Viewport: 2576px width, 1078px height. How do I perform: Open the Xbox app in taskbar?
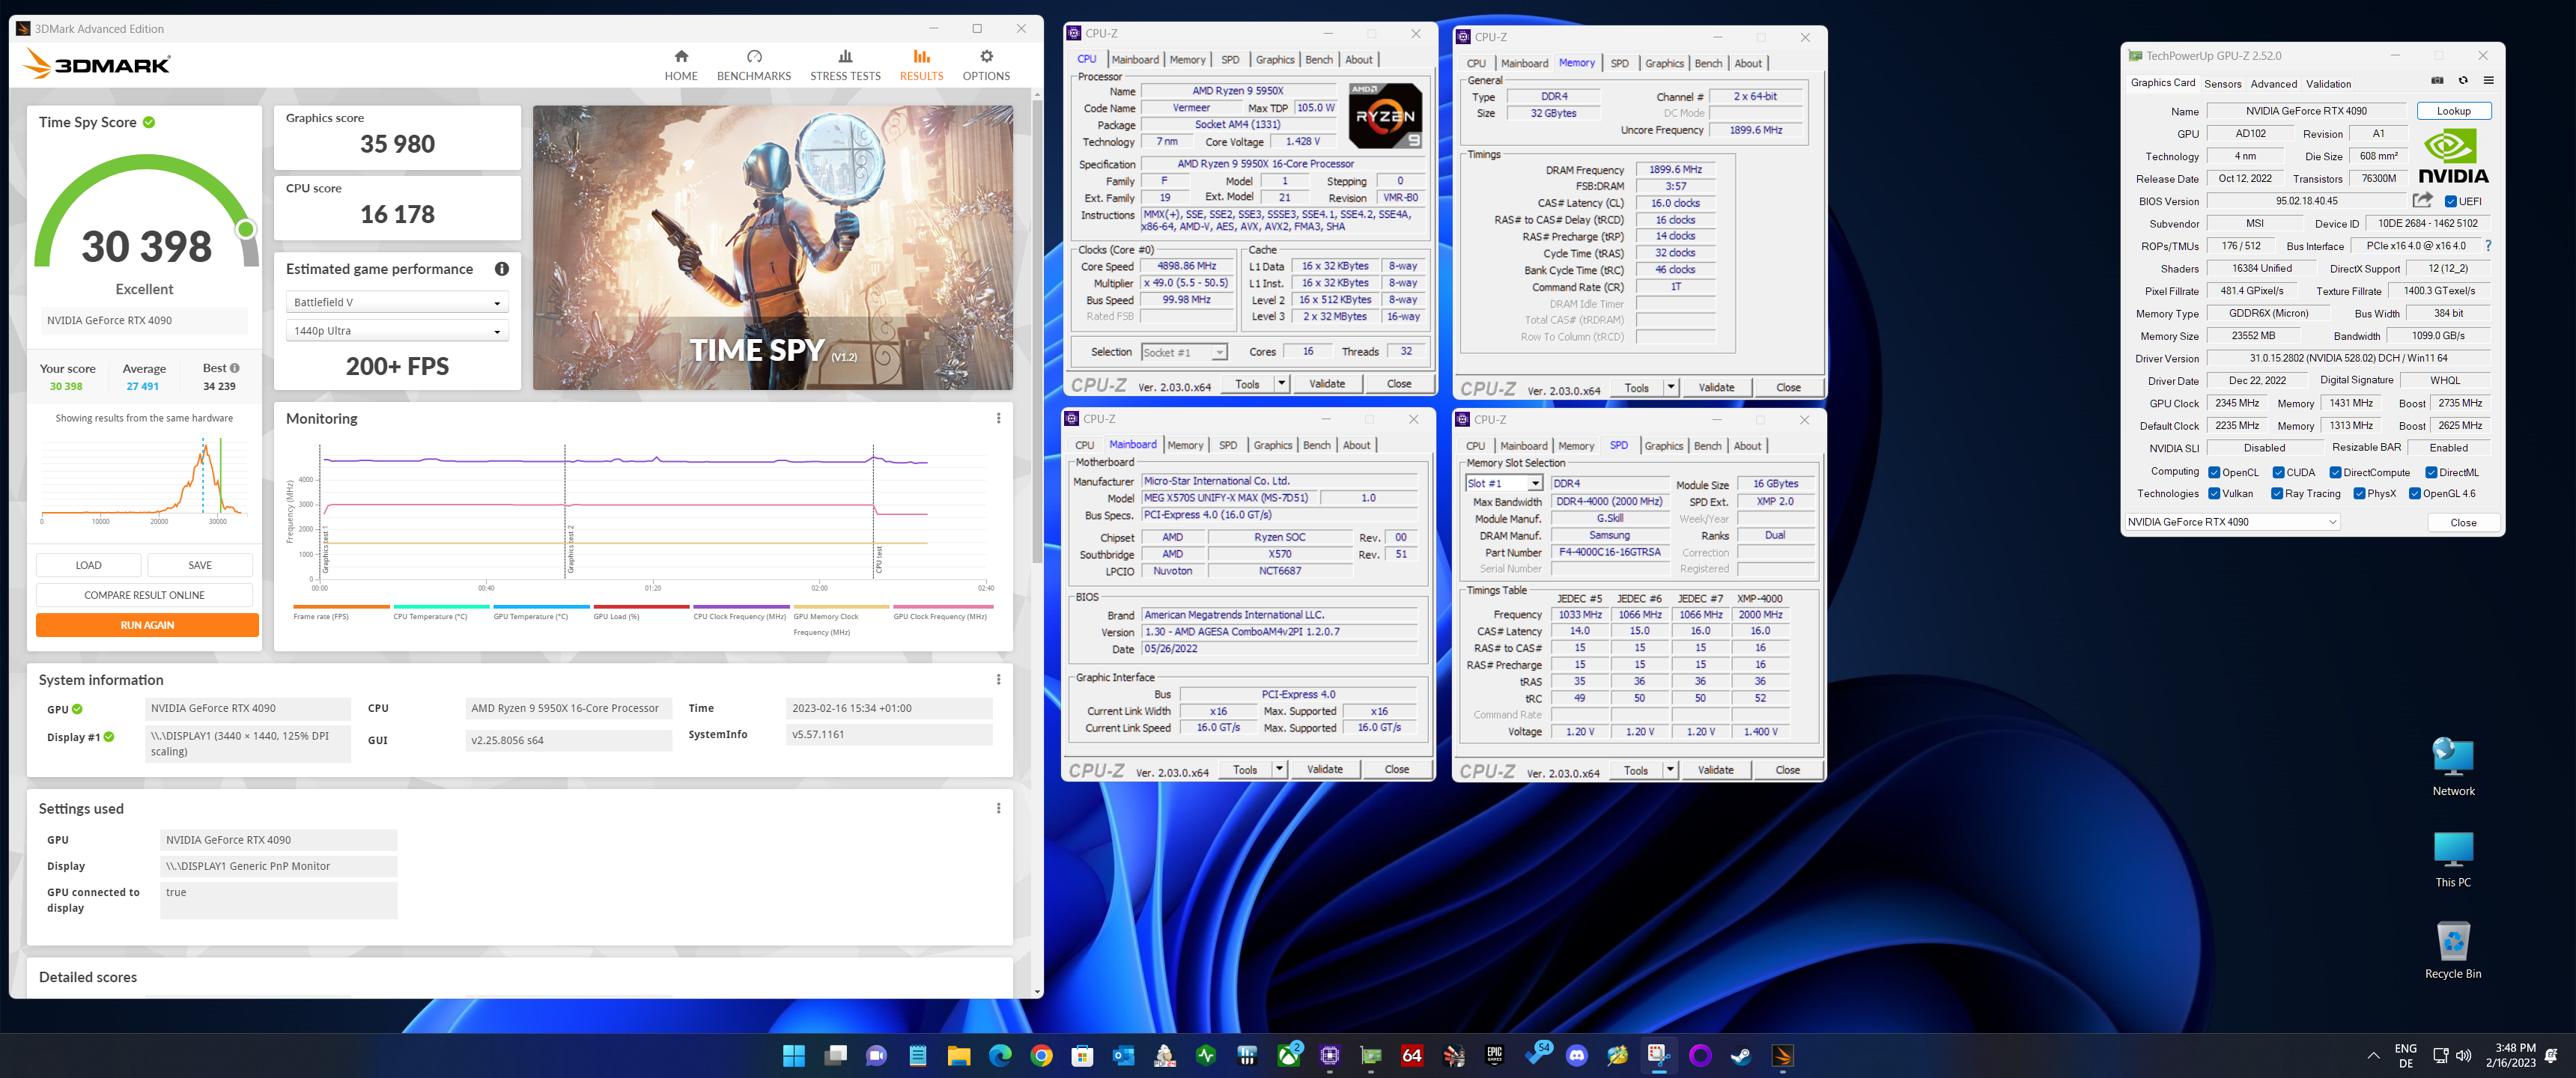(1289, 1055)
